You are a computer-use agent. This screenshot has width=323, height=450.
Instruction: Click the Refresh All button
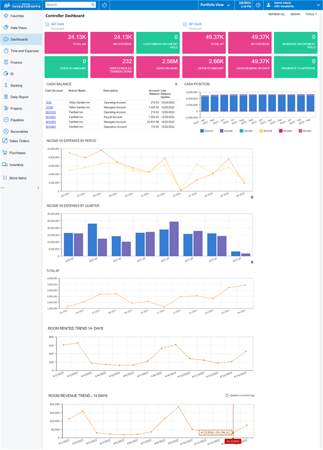(x=276, y=14)
